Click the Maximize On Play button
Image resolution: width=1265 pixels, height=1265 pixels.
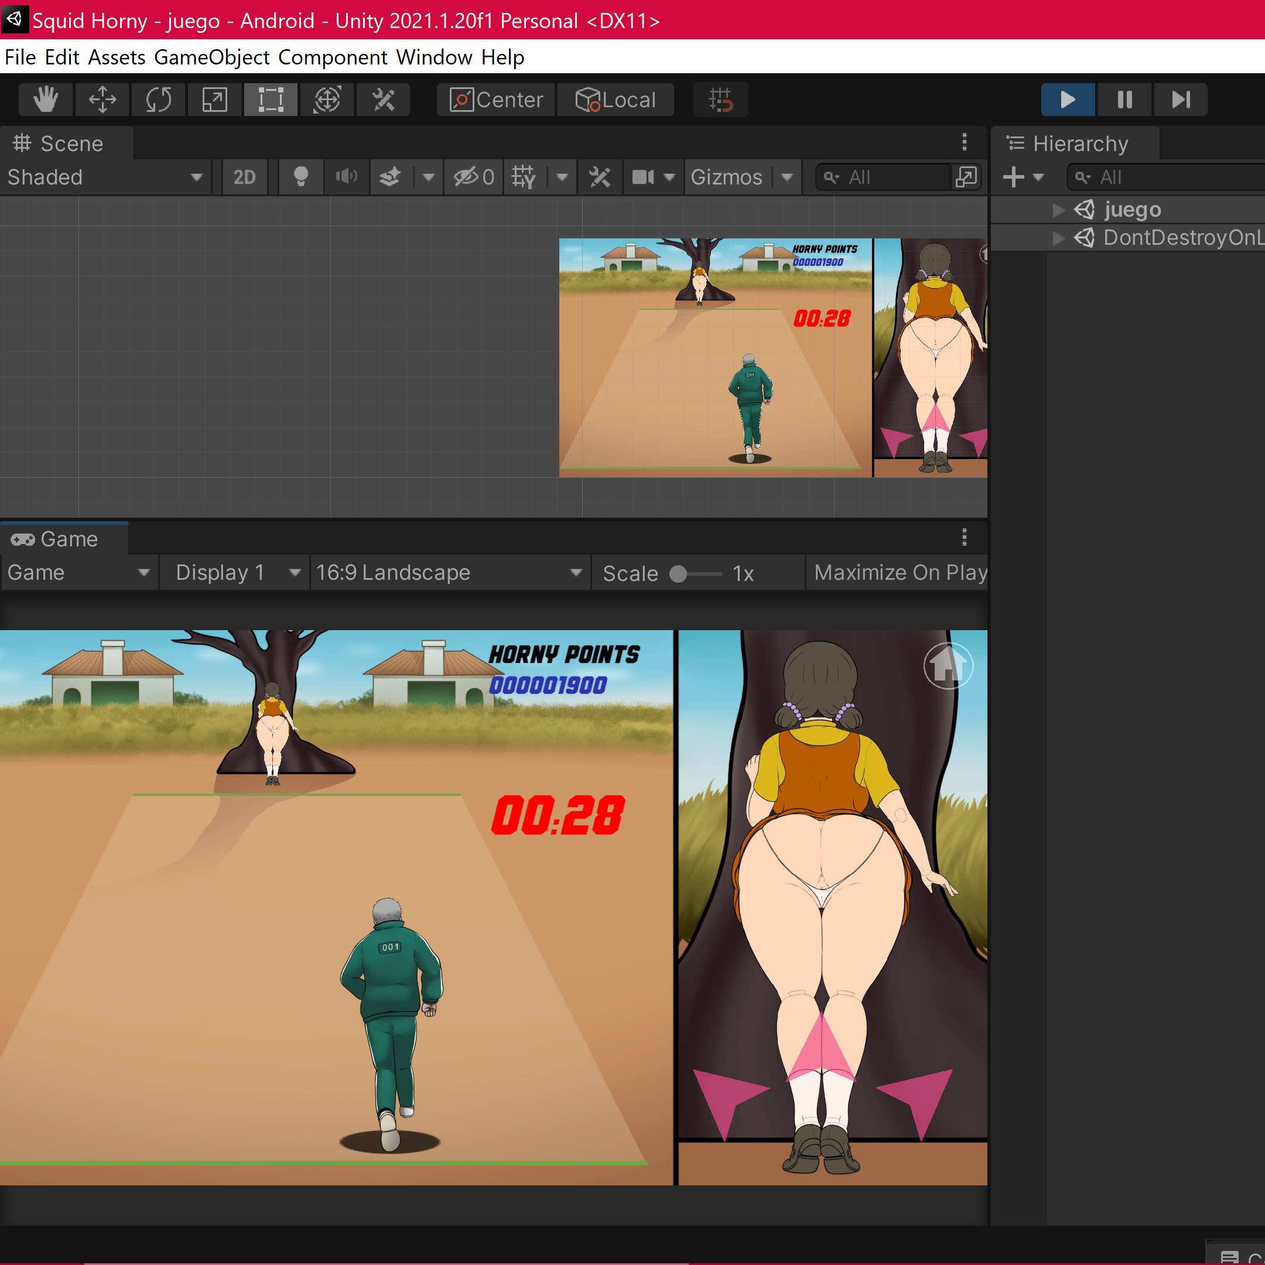(900, 573)
